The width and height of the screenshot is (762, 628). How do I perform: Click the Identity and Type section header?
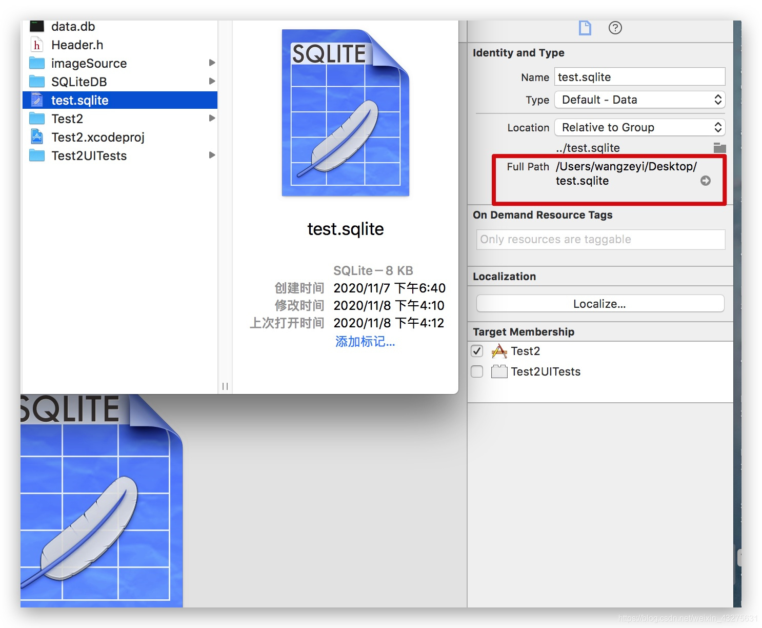pos(518,53)
